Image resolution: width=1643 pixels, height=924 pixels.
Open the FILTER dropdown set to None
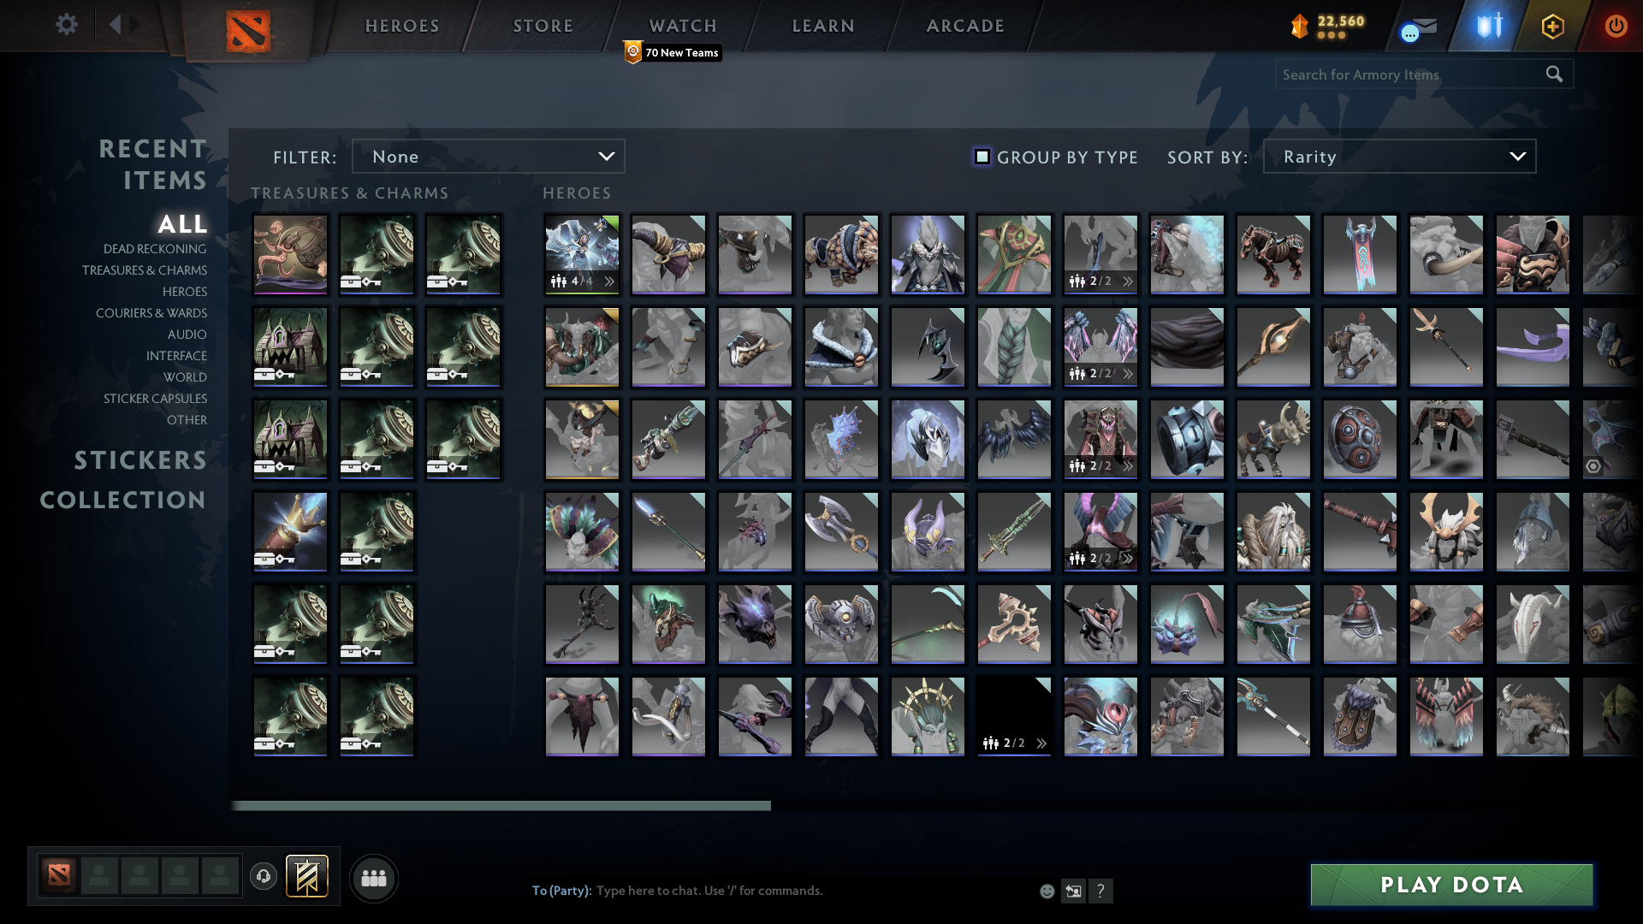(x=488, y=157)
